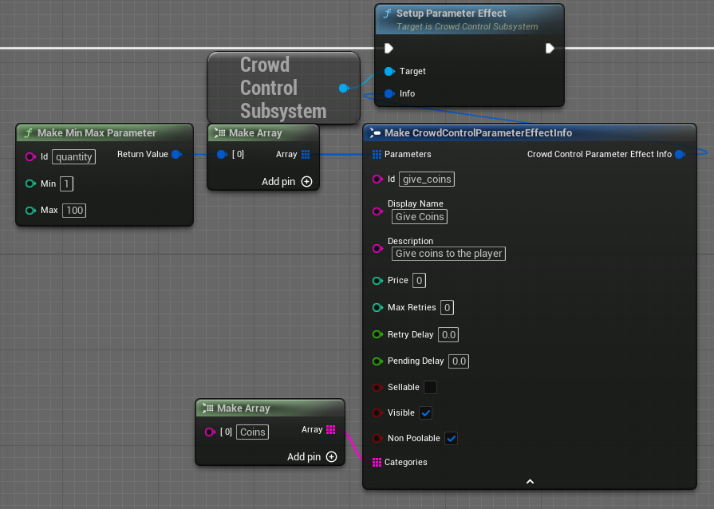This screenshot has width=714, height=509.
Task: Click the Target pin on Setup Parameter Effect
Action: point(389,71)
